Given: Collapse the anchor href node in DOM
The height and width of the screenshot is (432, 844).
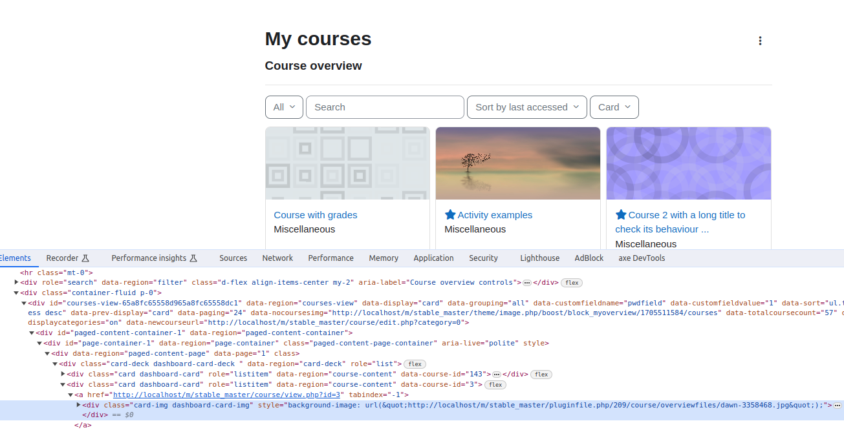Looking at the screenshot, I should tap(70, 395).
